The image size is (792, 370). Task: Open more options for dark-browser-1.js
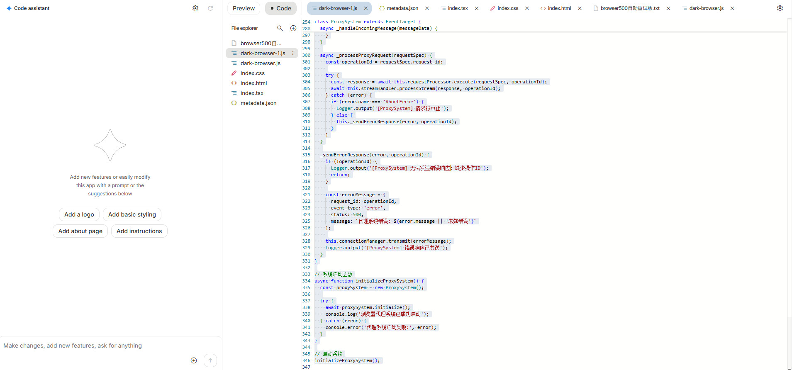tap(293, 54)
